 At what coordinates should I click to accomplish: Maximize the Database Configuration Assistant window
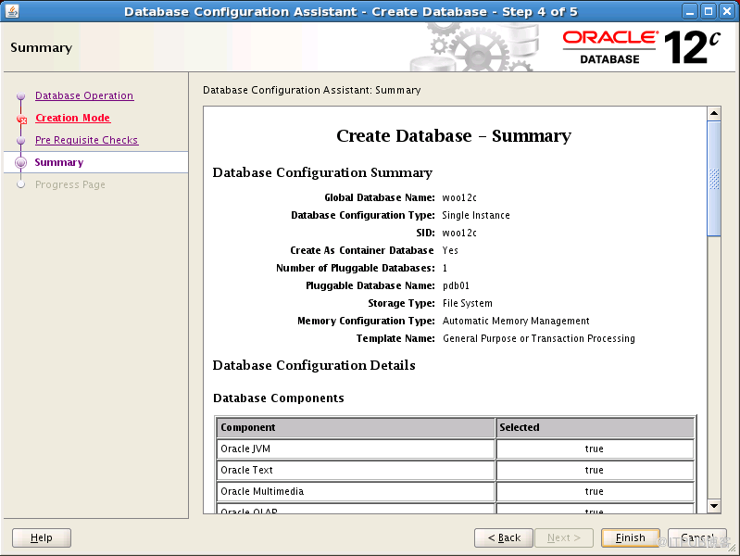(709, 11)
